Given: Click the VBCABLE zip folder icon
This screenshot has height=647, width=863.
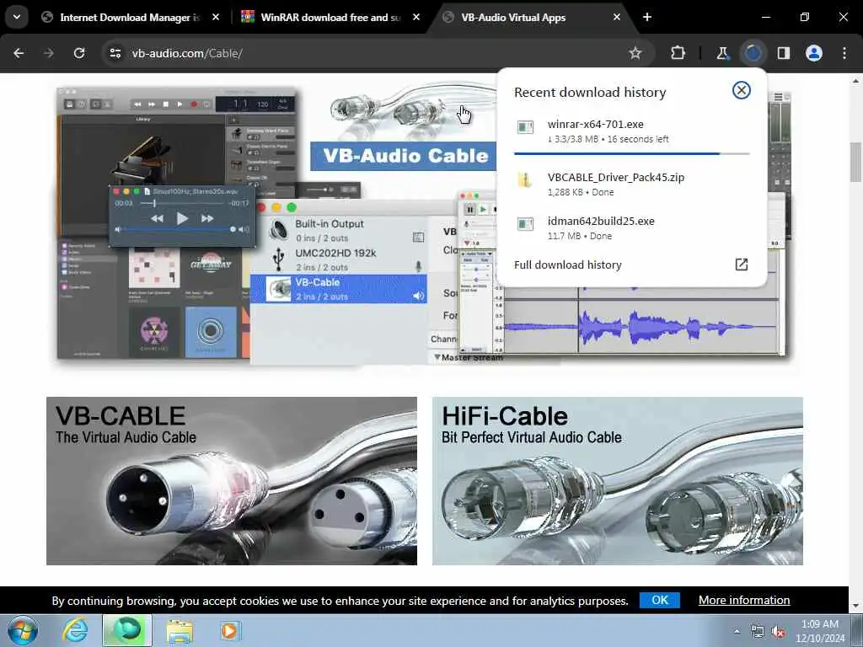Looking at the screenshot, I should 525,180.
